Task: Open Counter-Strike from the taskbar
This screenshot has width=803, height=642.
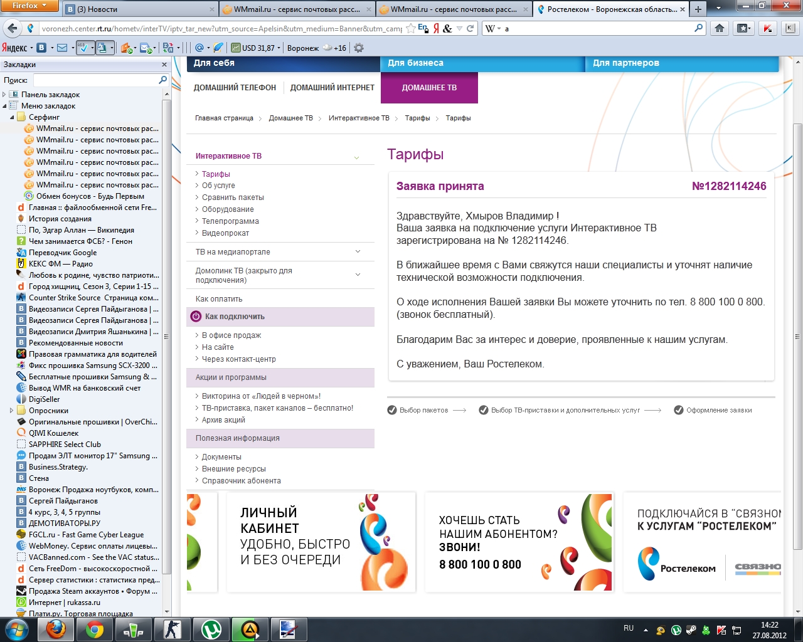Action: (x=172, y=629)
